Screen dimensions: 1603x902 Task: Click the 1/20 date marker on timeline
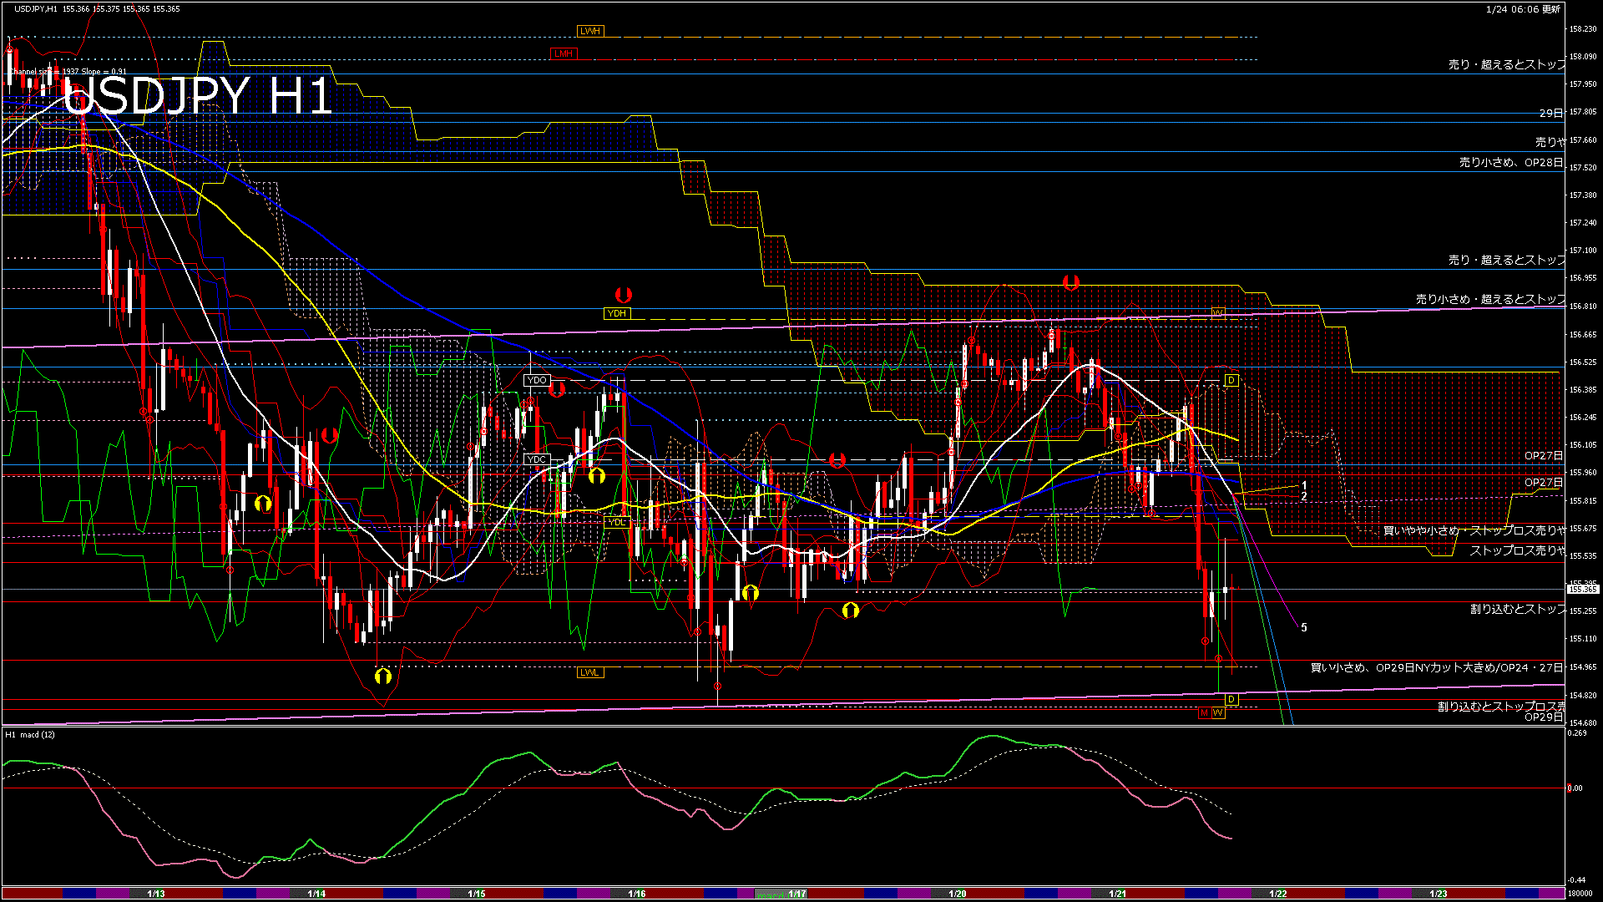pyautogui.click(x=958, y=894)
